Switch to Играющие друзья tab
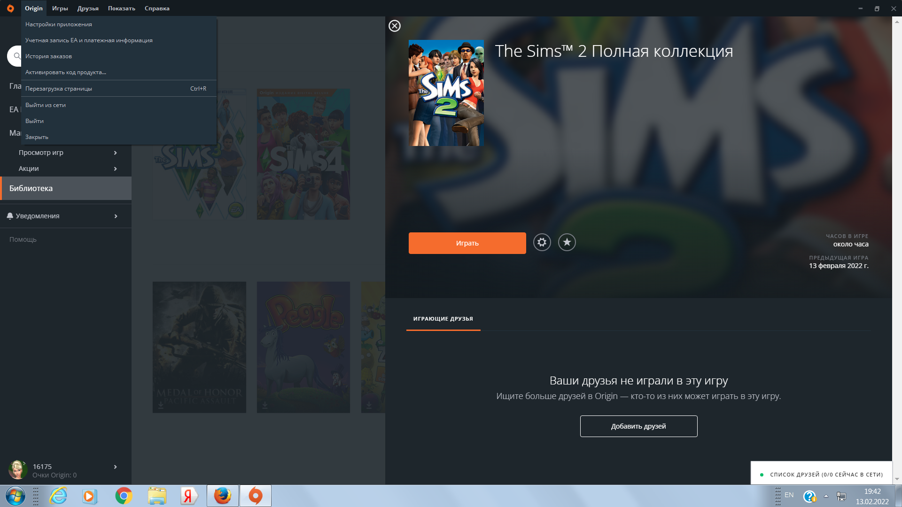Image resolution: width=902 pixels, height=507 pixels. point(443,319)
